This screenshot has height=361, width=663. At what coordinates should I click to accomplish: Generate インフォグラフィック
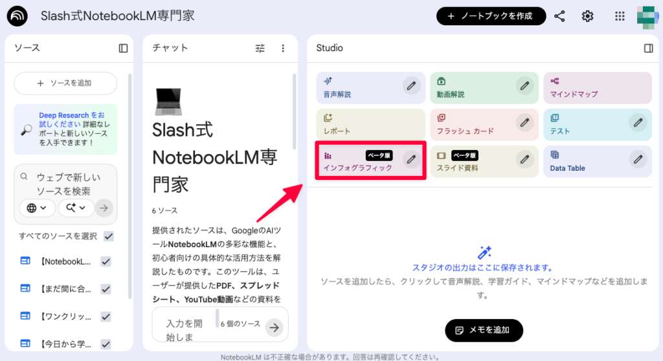(x=370, y=161)
